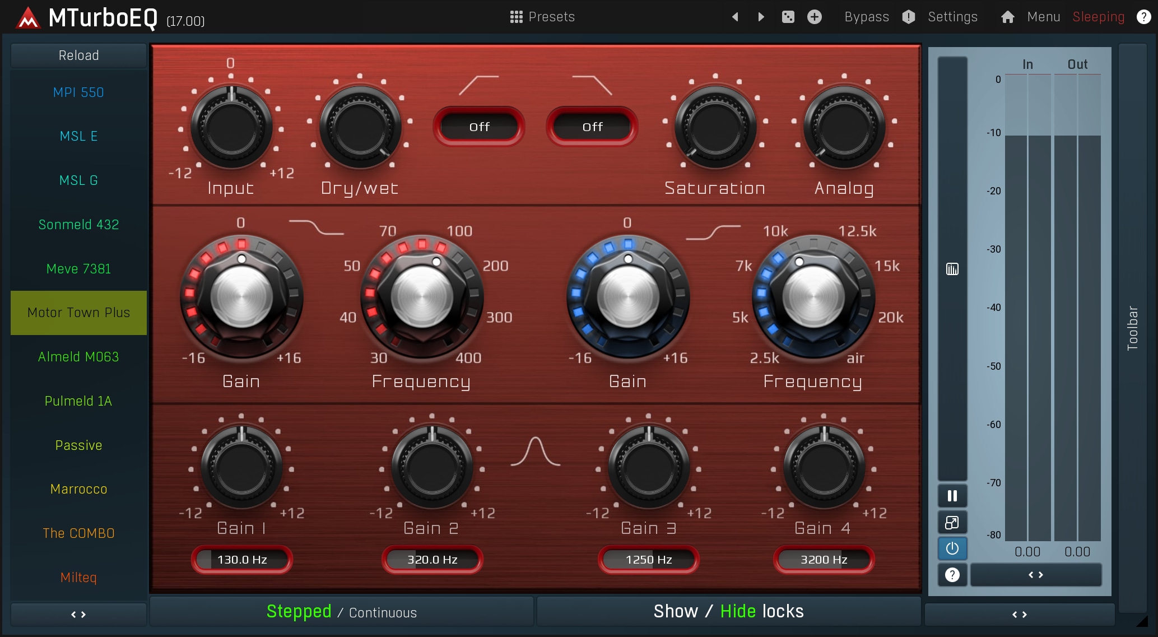This screenshot has height=637, width=1158.
Task: Switch to Continuous knob mode
Action: (383, 612)
